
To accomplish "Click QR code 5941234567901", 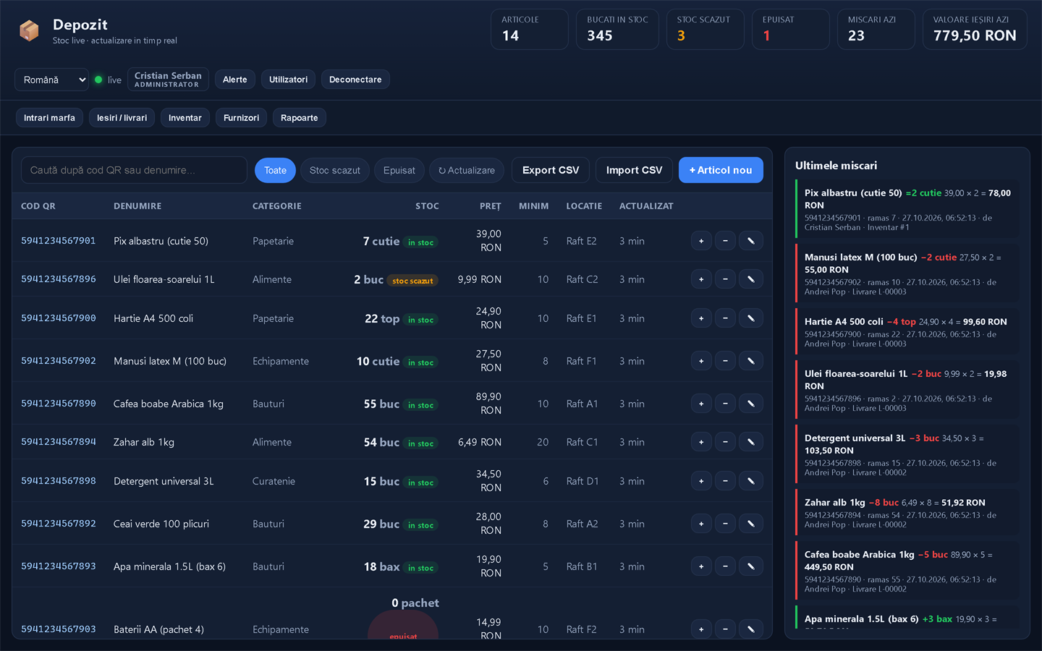I will [x=59, y=241].
